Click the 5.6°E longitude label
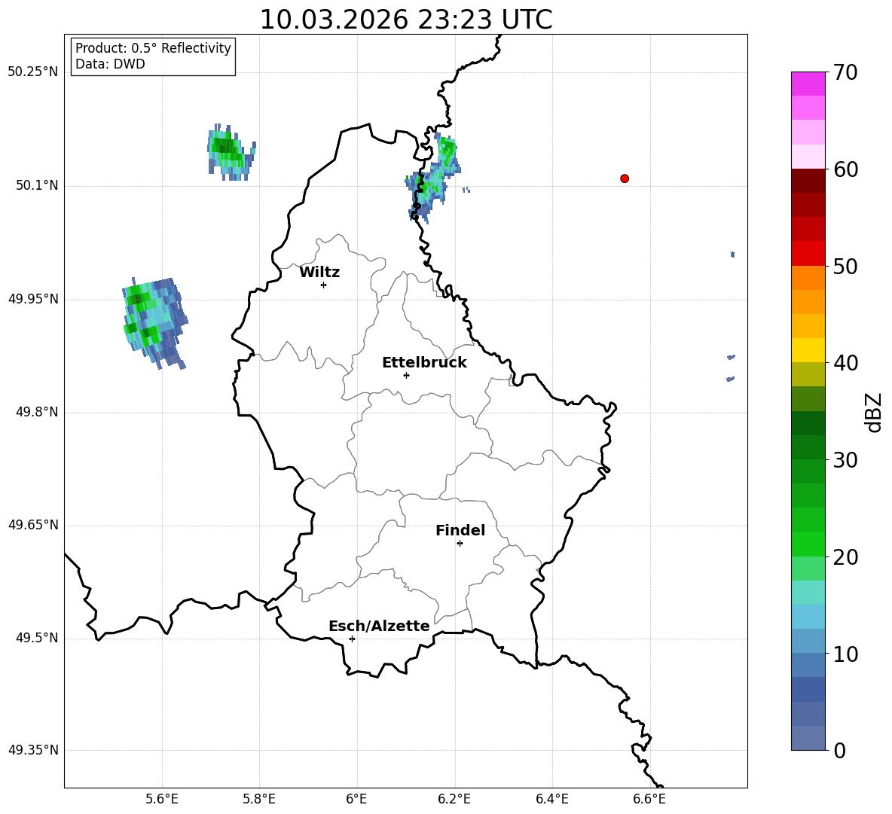 (161, 799)
